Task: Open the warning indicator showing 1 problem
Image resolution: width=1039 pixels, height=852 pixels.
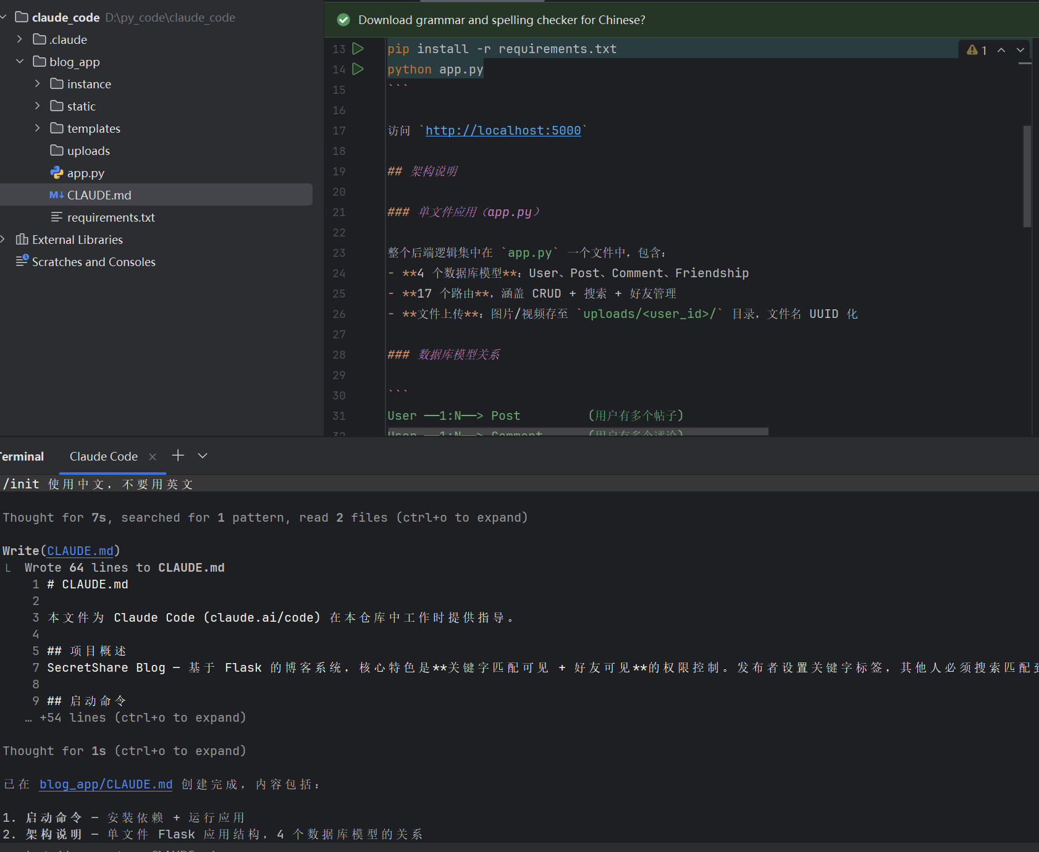Action: click(x=977, y=50)
